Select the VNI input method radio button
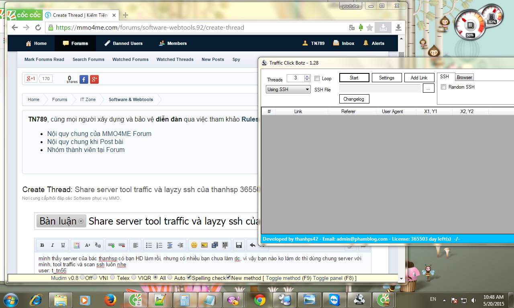 point(95,278)
